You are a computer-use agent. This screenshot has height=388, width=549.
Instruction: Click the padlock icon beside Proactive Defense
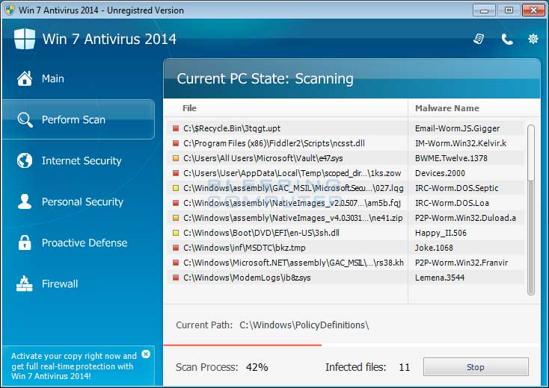click(x=25, y=242)
